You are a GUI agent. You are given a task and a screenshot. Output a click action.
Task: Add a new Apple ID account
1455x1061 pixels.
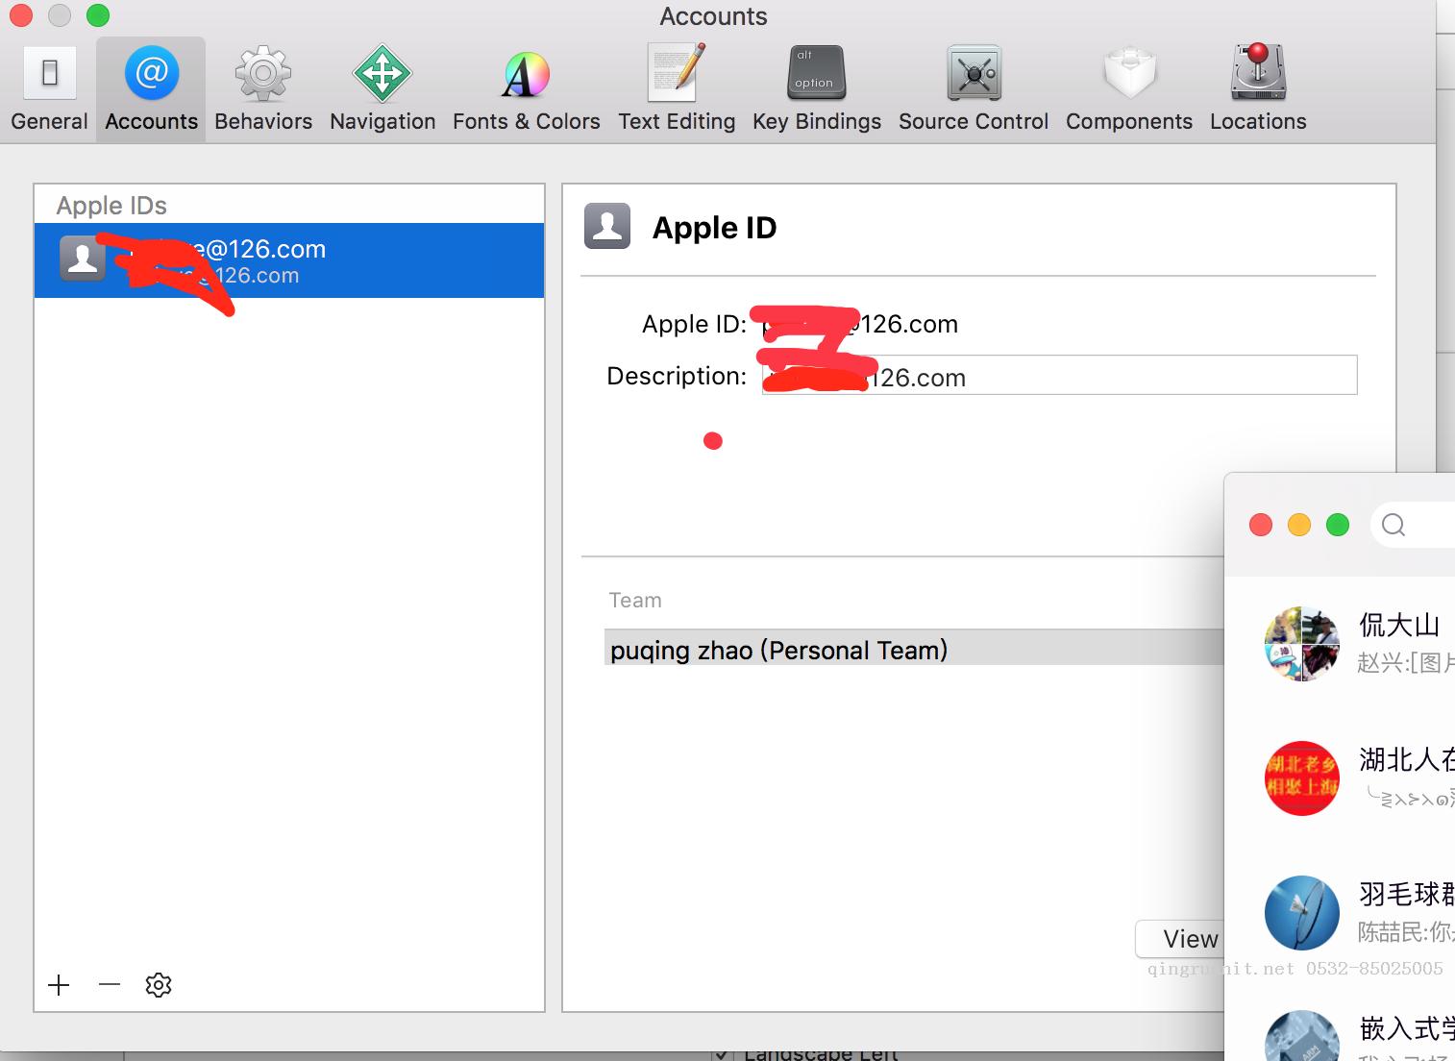pyautogui.click(x=59, y=985)
